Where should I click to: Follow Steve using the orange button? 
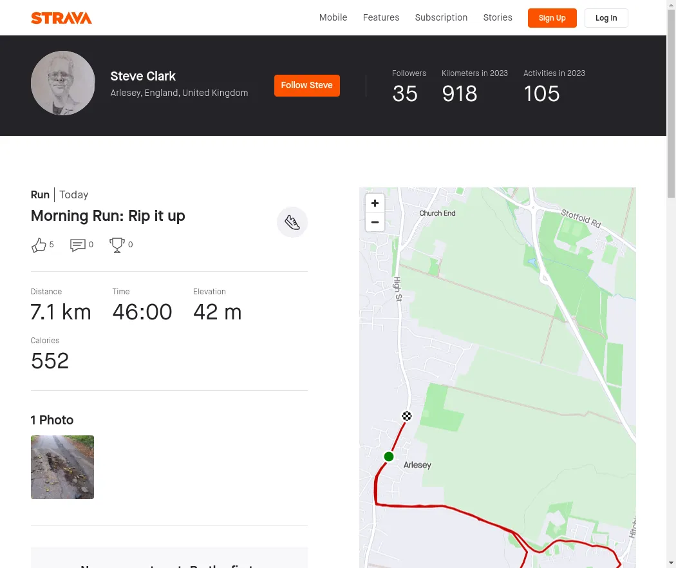click(307, 86)
